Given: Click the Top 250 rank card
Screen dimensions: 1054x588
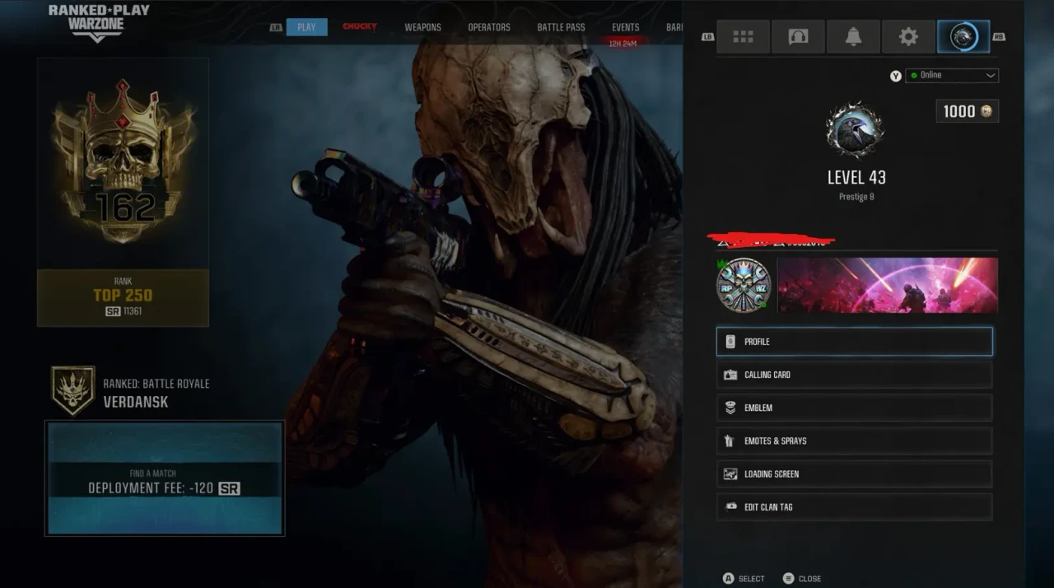Looking at the screenshot, I should pos(123,193).
